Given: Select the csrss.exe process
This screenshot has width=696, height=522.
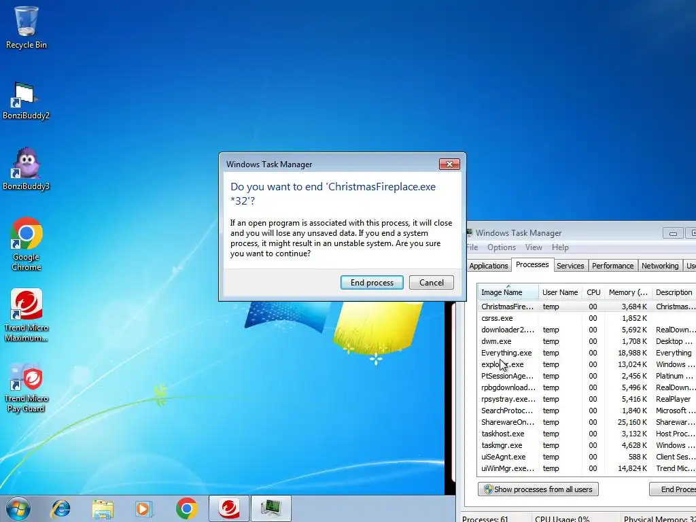Looking at the screenshot, I should pos(587,318).
